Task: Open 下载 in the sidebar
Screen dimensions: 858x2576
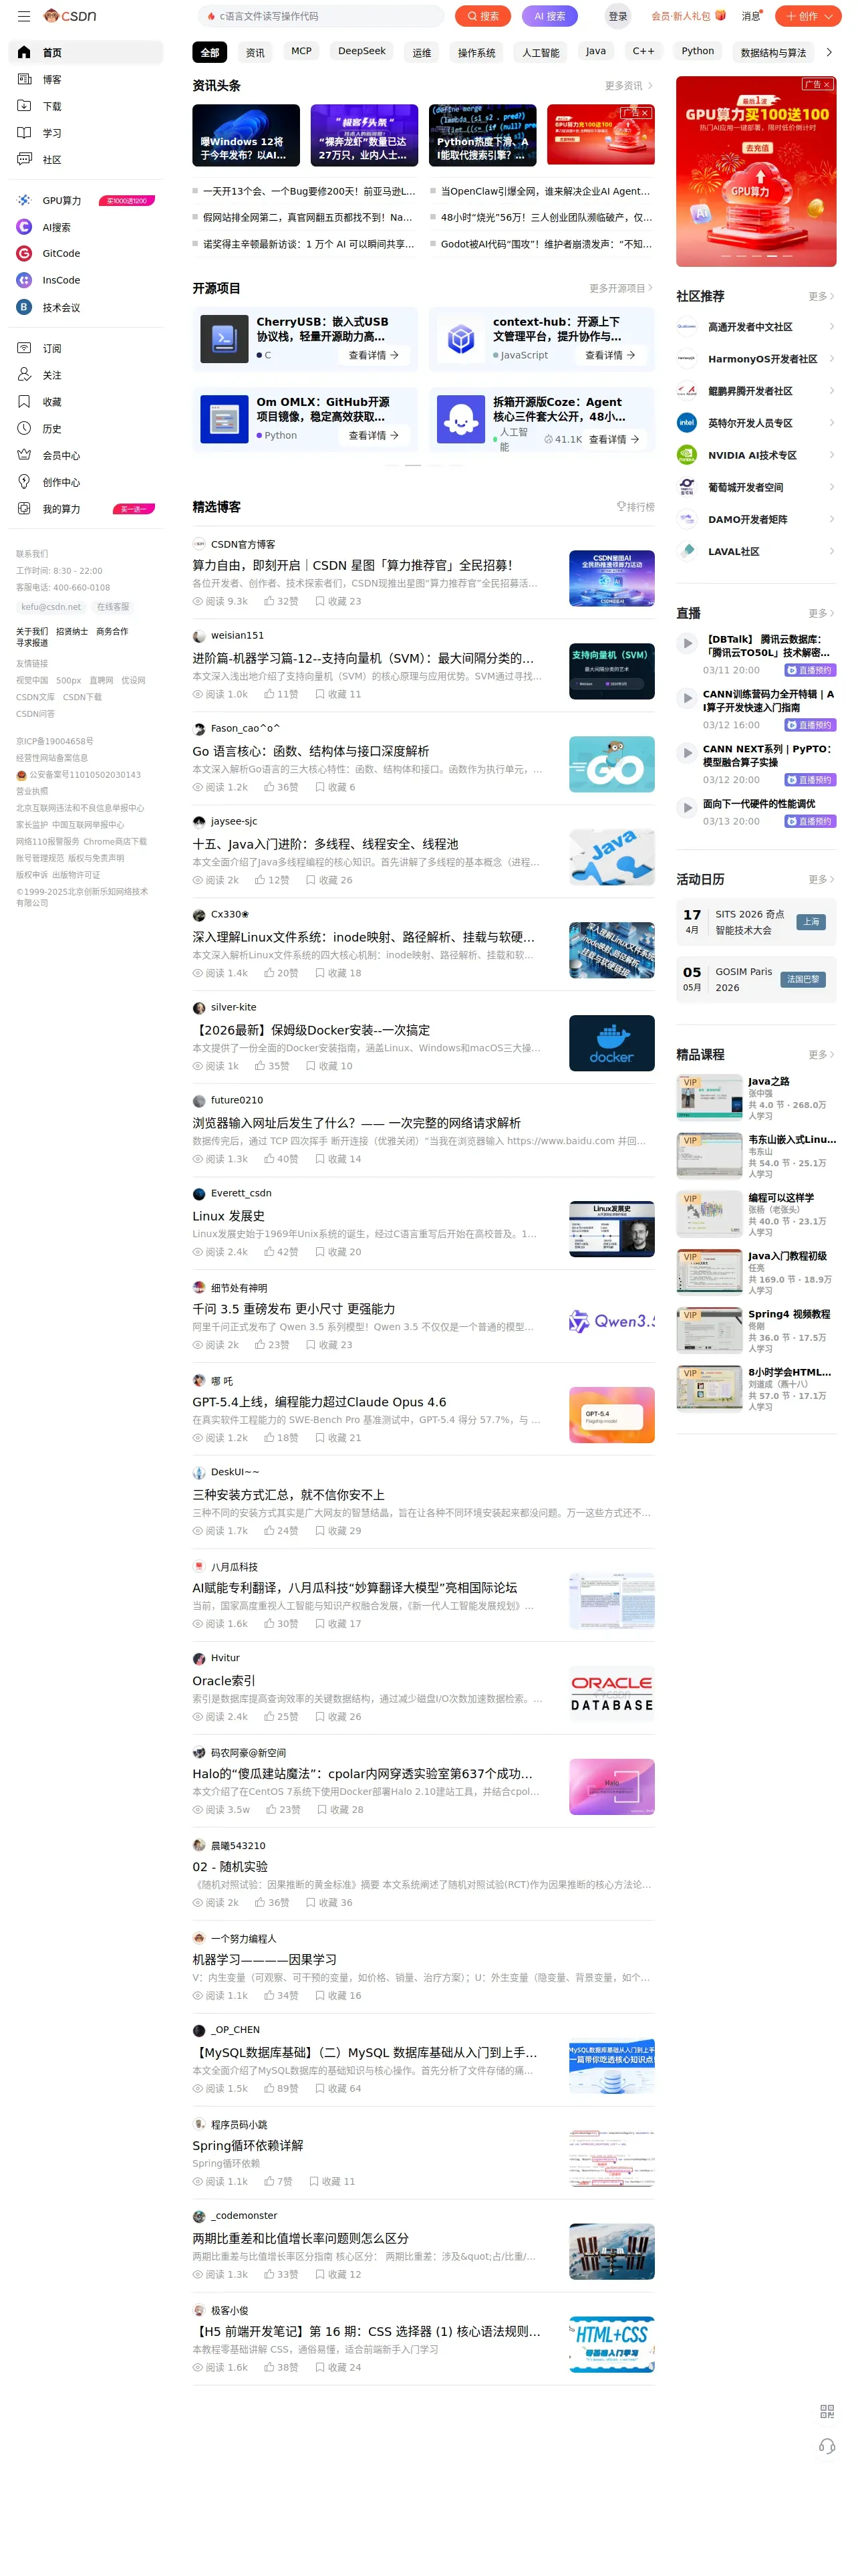Action: tap(86, 106)
